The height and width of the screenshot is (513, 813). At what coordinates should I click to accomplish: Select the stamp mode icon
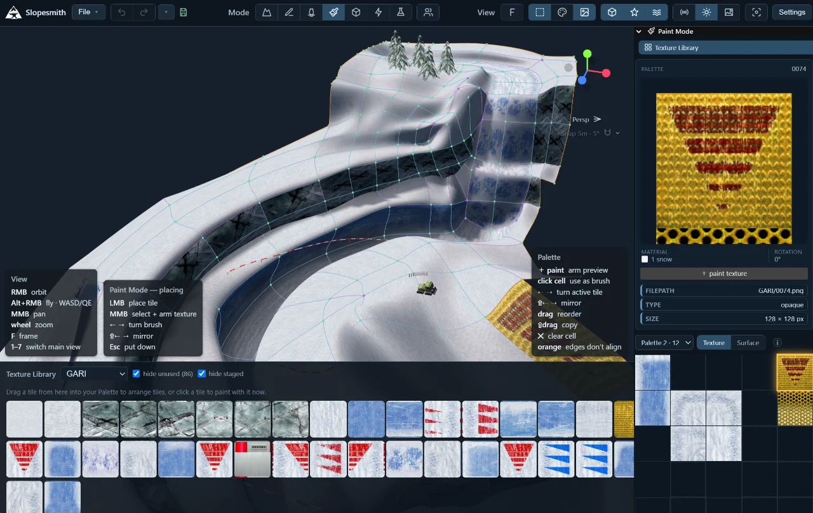[311, 12]
